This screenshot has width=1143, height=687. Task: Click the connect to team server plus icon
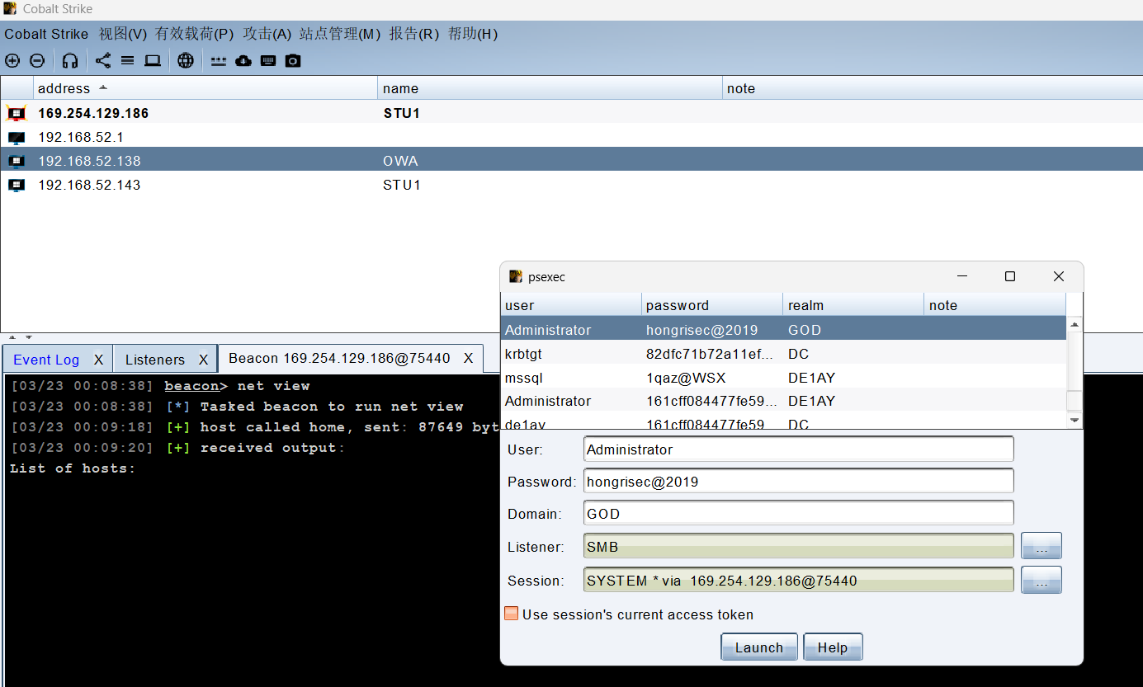[x=12, y=60]
